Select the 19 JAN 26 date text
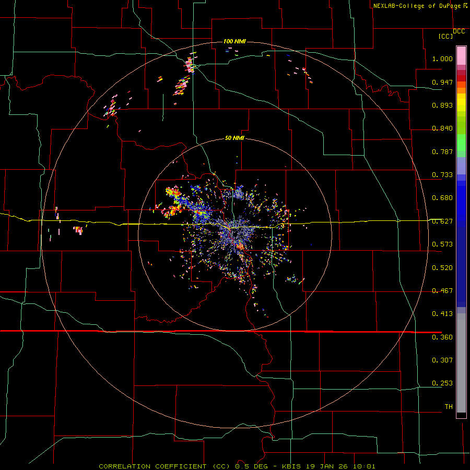Image resolution: width=470 pixels, height=470 pixels. pyautogui.click(x=327, y=466)
